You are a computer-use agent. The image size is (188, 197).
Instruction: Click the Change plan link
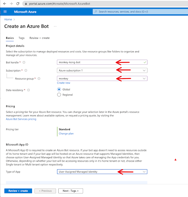tap(66, 134)
